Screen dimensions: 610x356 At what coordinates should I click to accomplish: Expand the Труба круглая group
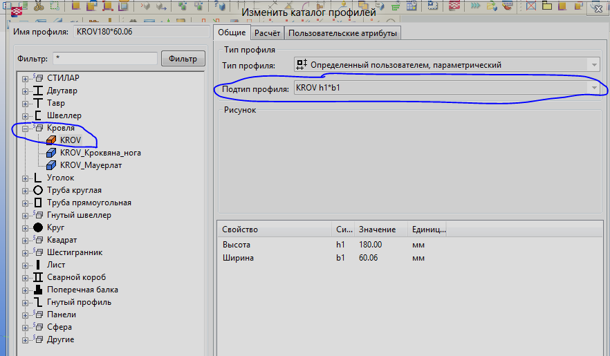[x=26, y=191]
